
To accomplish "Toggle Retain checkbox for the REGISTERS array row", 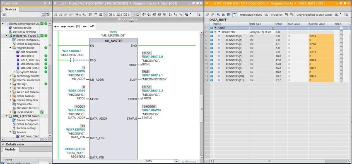I will point(341,32).
